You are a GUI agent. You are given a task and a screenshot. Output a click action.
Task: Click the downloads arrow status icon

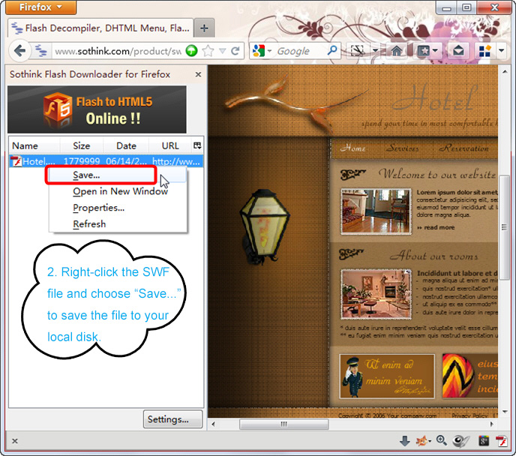(x=404, y=441)
